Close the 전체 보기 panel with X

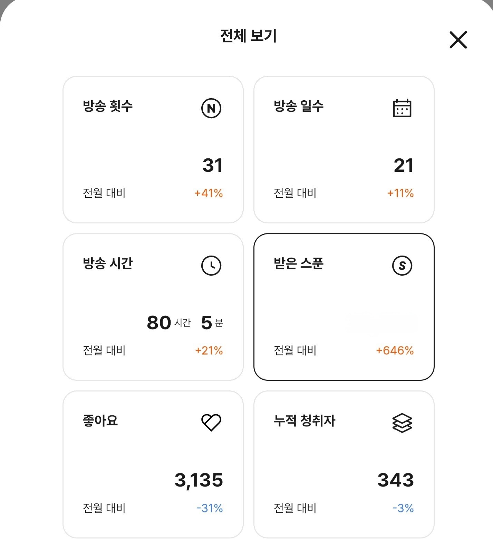(x=458, y=40)
